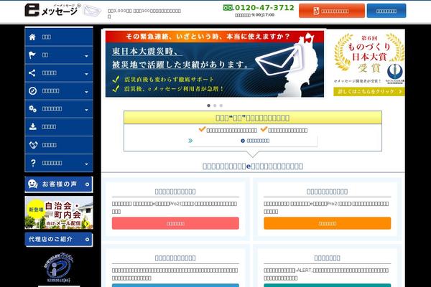Click the document icon in the orange header button
This screenshot has height=287, width=431.
[316, 11]
